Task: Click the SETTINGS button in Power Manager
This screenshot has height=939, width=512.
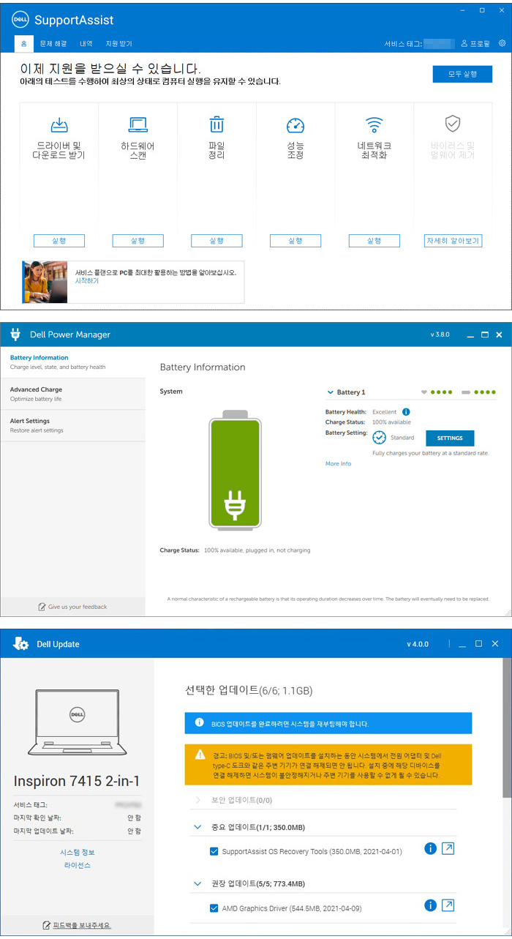Action: click(450, 438)
